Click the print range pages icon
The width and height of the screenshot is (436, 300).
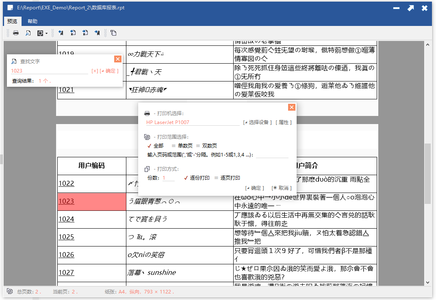[147, 137]
